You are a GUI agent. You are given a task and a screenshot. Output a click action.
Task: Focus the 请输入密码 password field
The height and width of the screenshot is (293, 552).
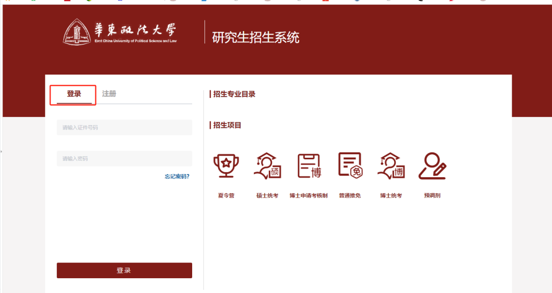(124, 159)
